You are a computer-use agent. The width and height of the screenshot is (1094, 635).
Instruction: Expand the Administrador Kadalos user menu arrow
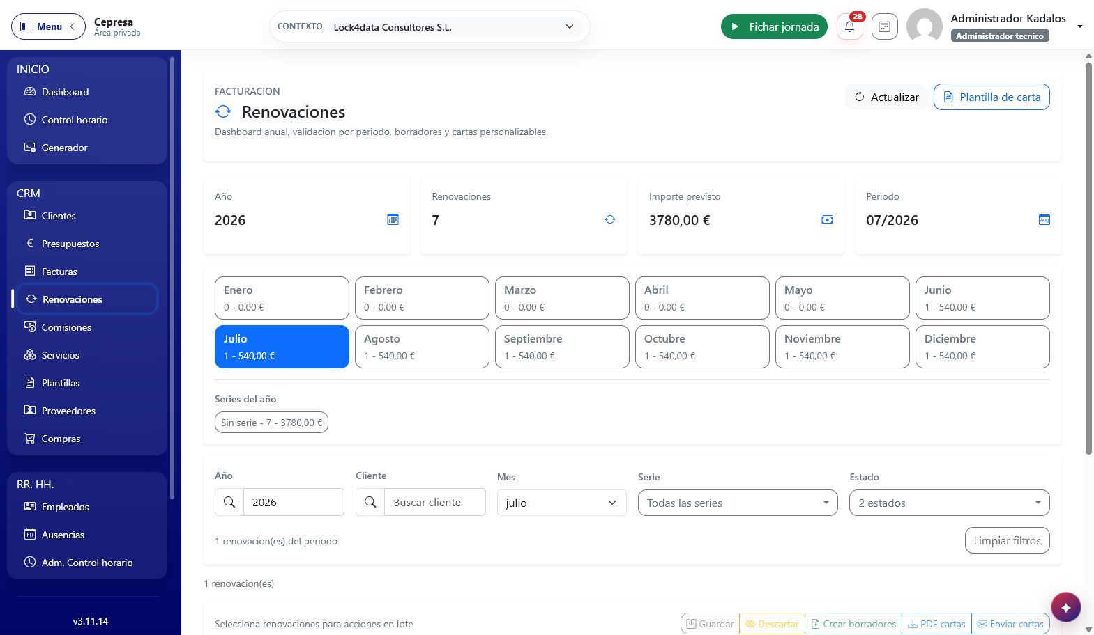(1079, 26)
